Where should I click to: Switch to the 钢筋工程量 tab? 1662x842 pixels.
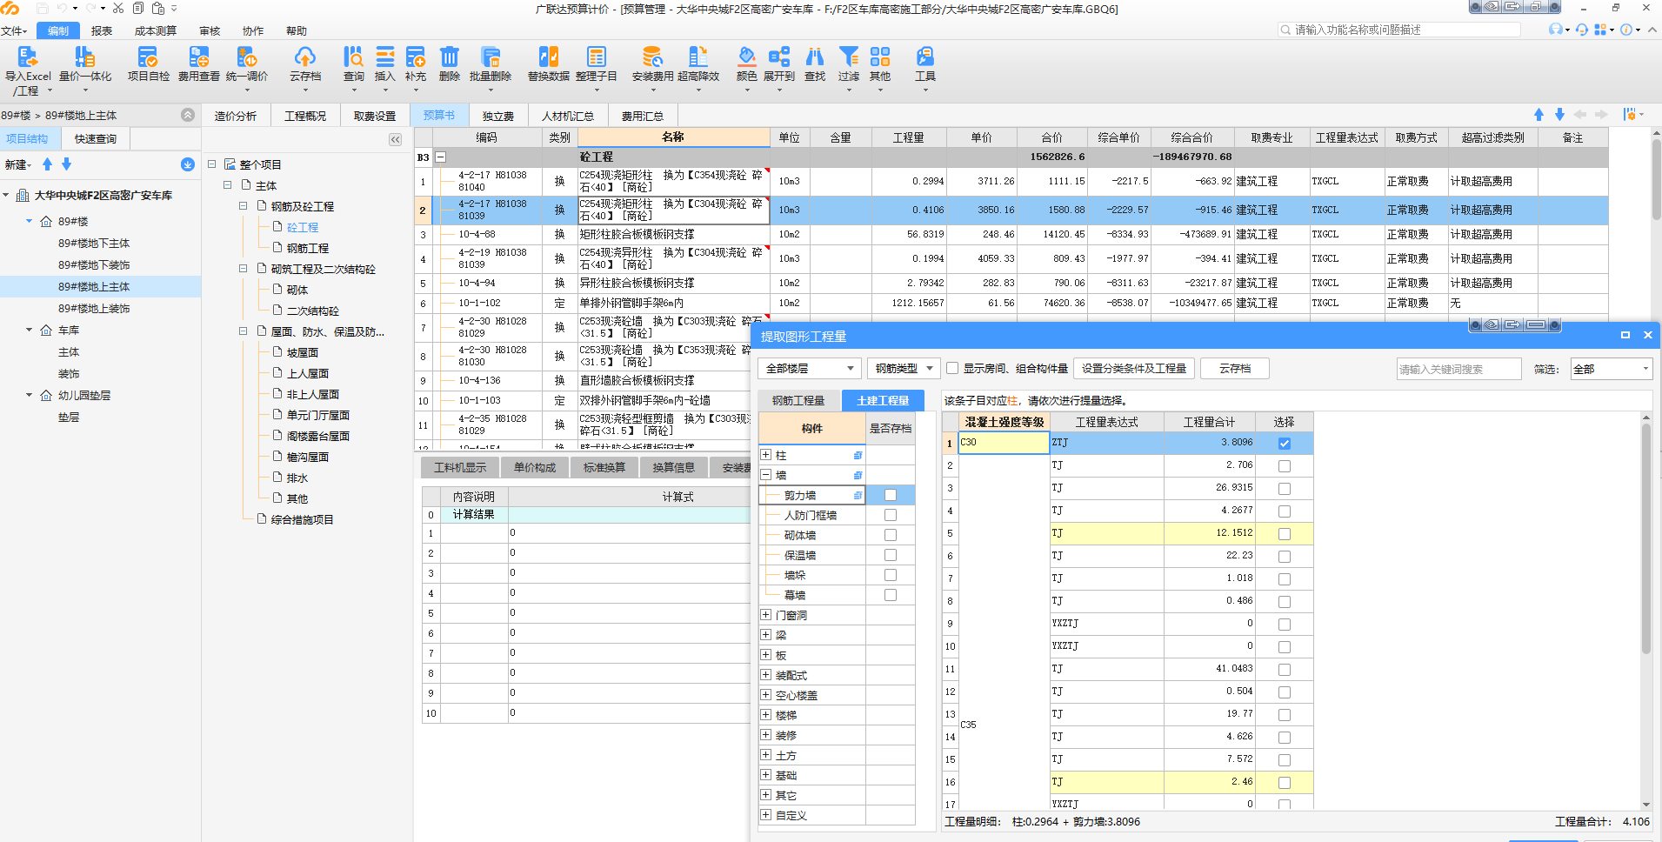point(798,400)
